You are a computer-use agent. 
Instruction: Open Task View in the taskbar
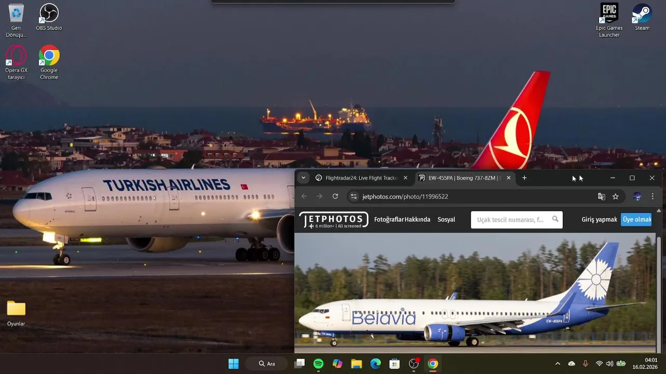click(x=300, y=364)
